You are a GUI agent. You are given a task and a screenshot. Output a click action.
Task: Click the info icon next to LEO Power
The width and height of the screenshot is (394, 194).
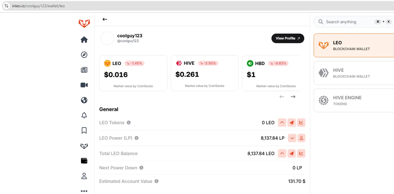point(137,138)
